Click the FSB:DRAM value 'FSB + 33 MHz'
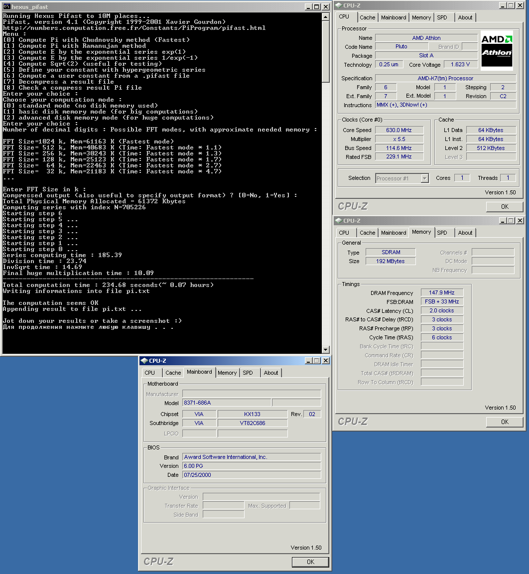Viewport: 529px width, 574px height. pyautogui.click(x=442, y=301)
